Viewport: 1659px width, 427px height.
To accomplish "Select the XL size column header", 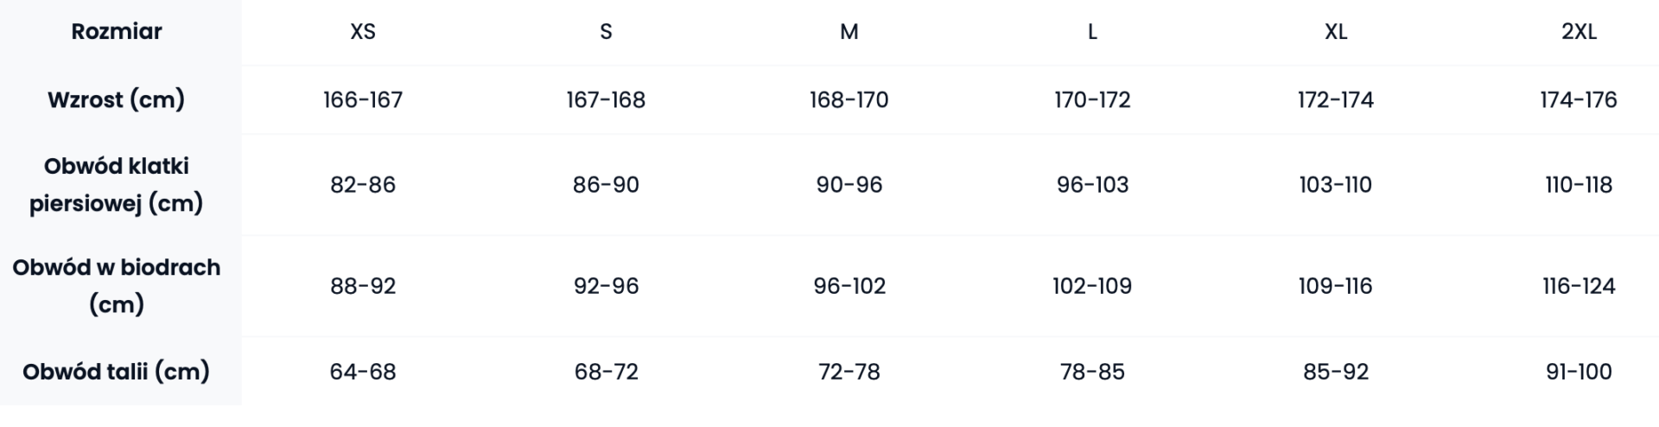I will [x=1336, y=32].
